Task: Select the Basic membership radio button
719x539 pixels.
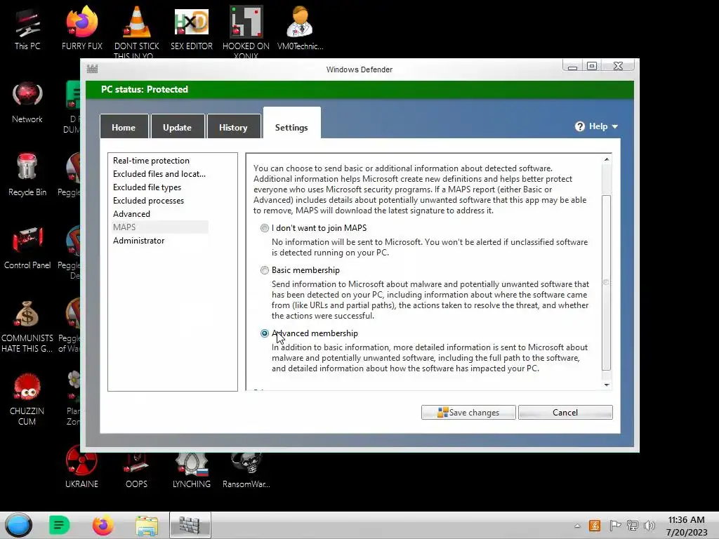Action: coord(265,270)
